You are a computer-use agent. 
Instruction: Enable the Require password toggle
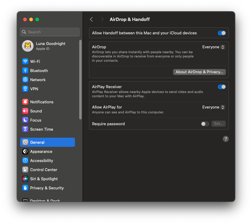(x=205, y=124)
